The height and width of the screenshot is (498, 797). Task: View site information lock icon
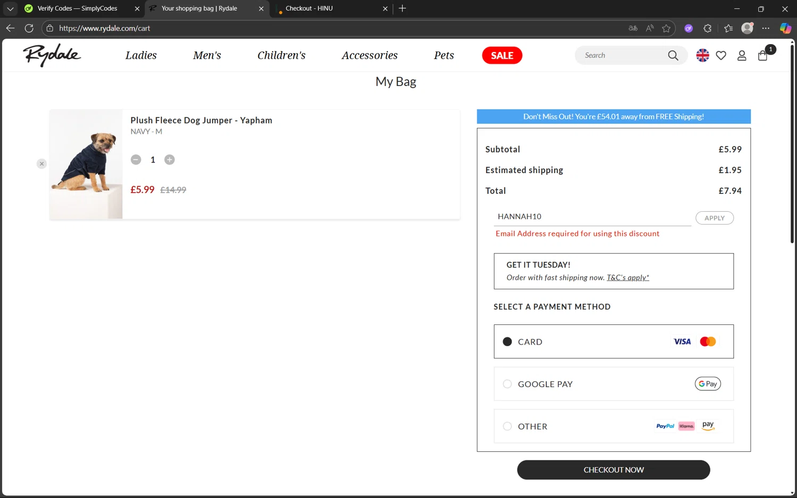click(x=50, y=28)
